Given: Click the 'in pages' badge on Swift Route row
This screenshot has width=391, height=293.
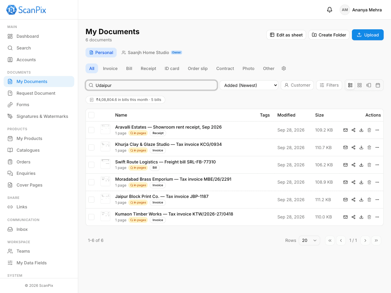Looking at the screenshot, I should [138, 168].
